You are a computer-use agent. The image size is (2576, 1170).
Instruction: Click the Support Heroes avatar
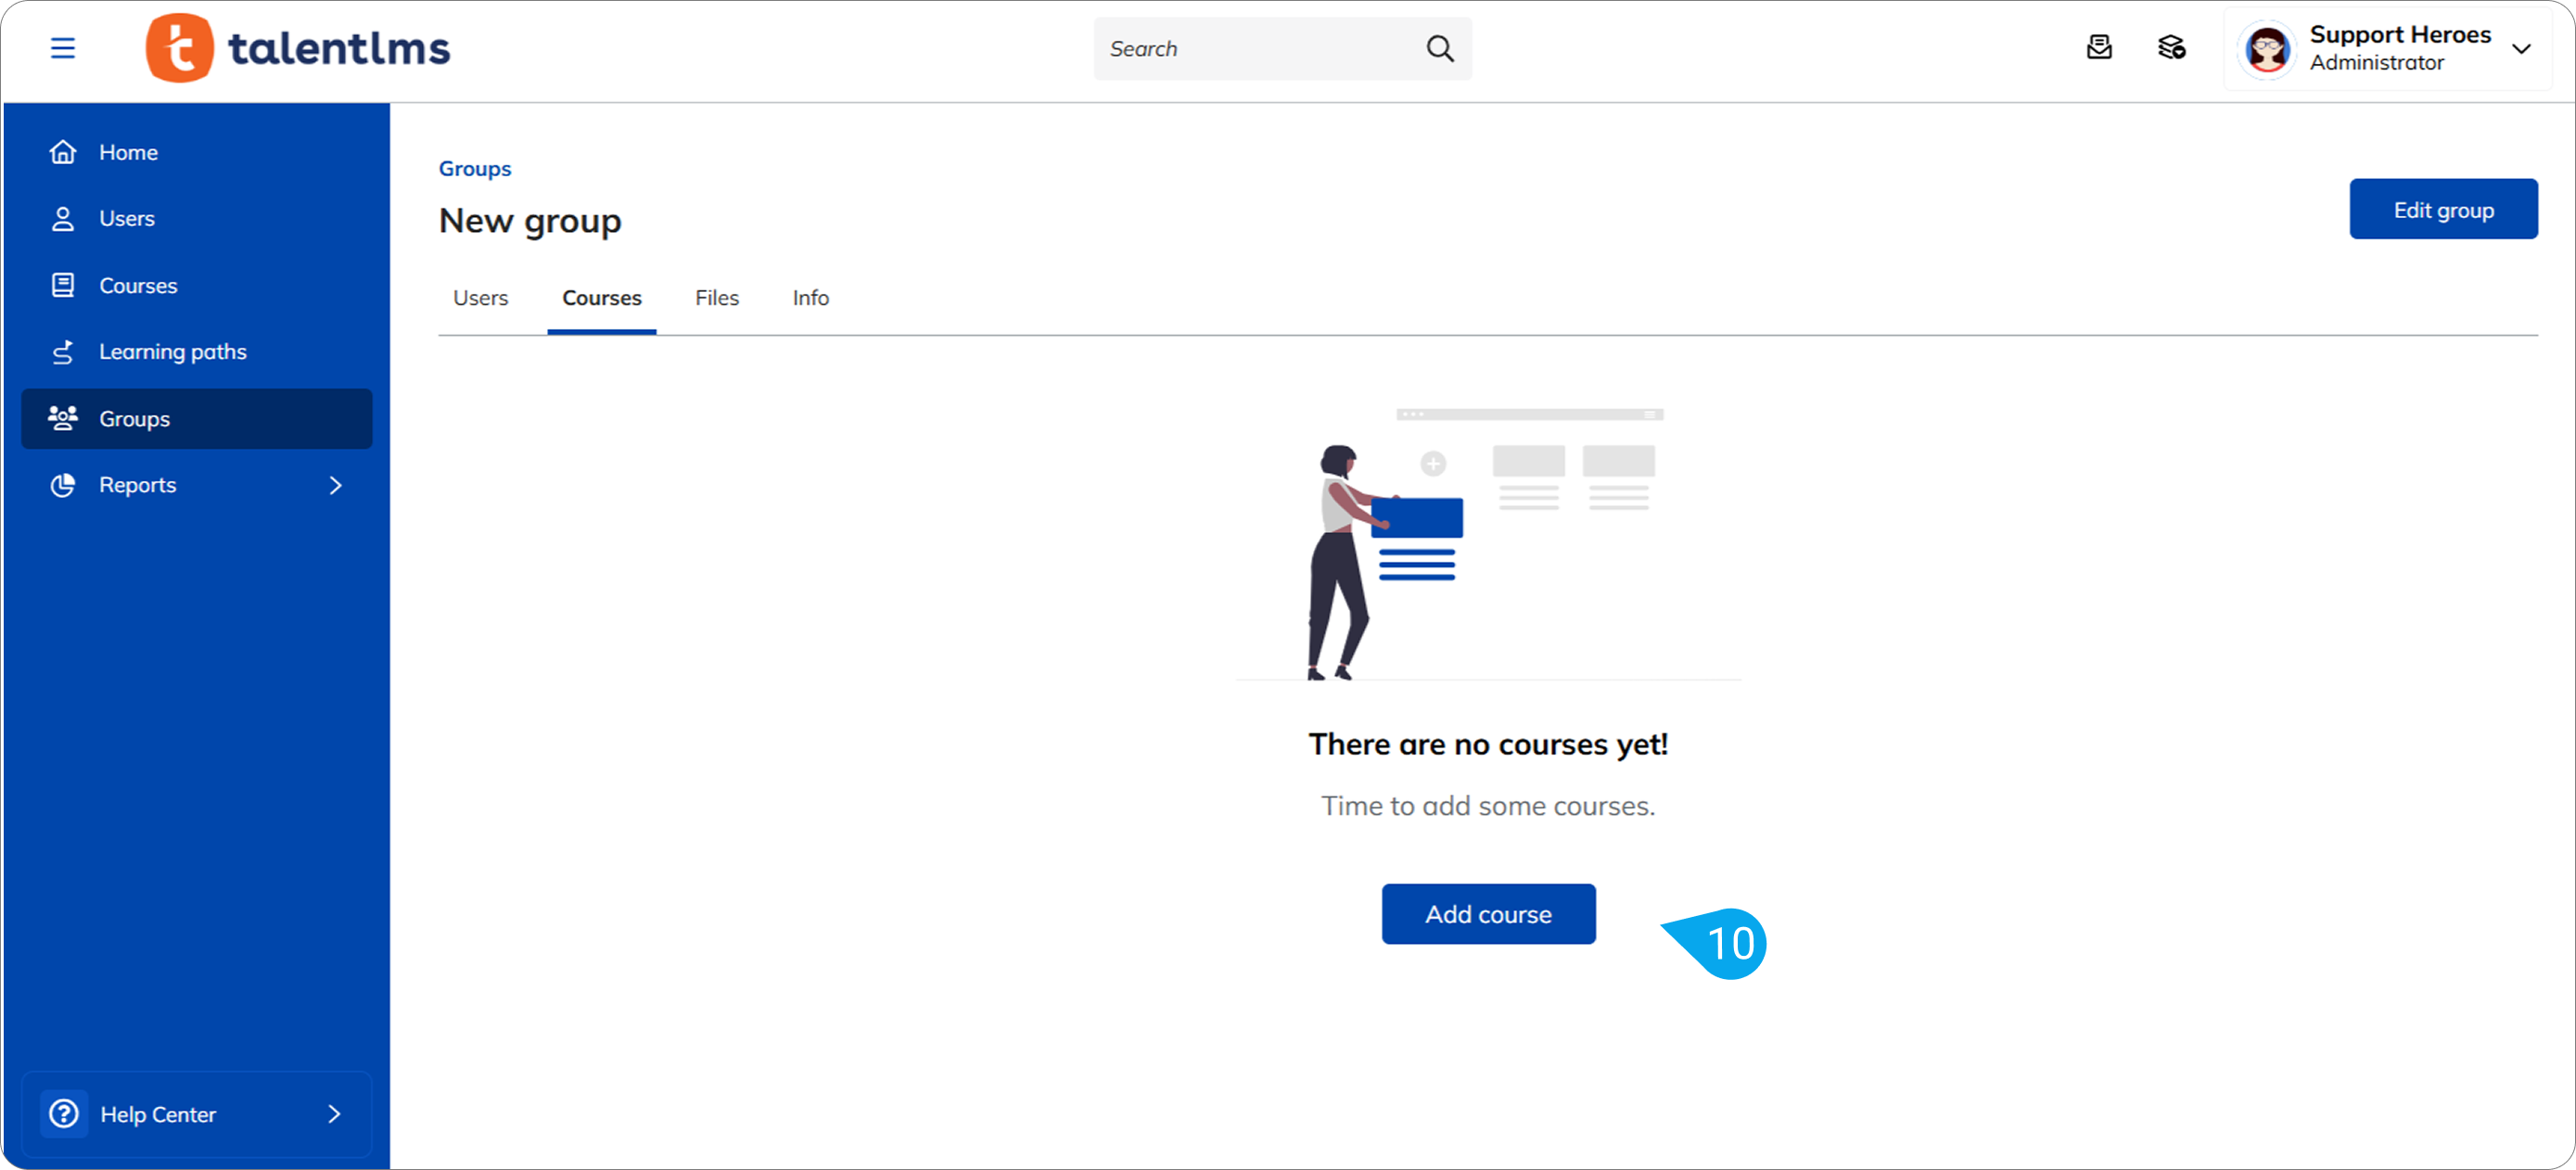tap(2267, 48)
